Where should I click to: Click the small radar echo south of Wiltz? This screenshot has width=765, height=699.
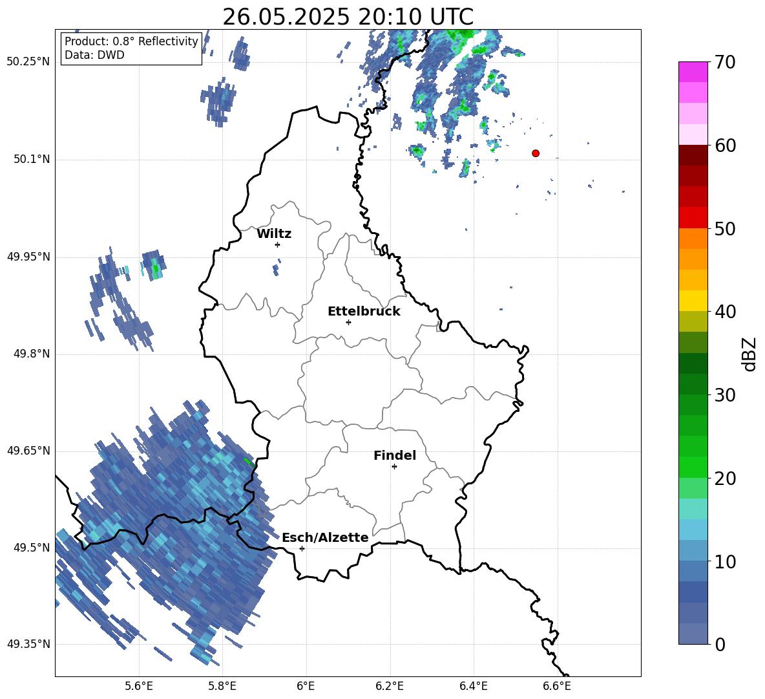pos(276,268)
